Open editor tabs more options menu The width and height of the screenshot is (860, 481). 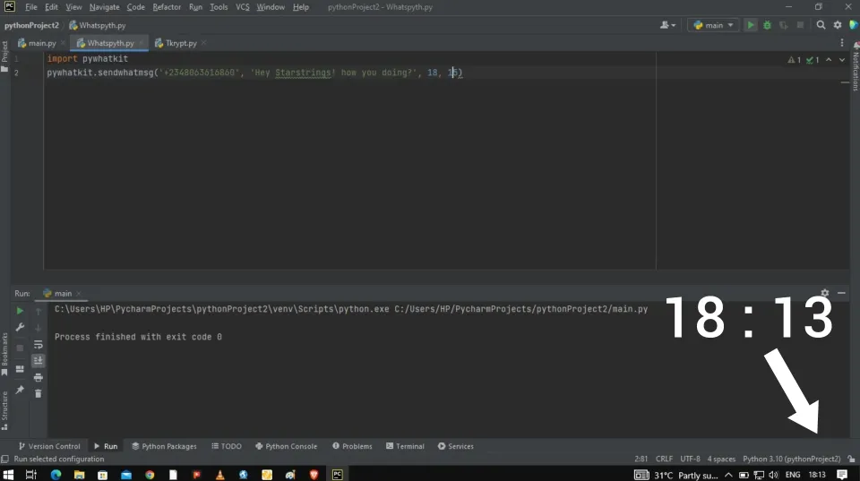(842, 43)
